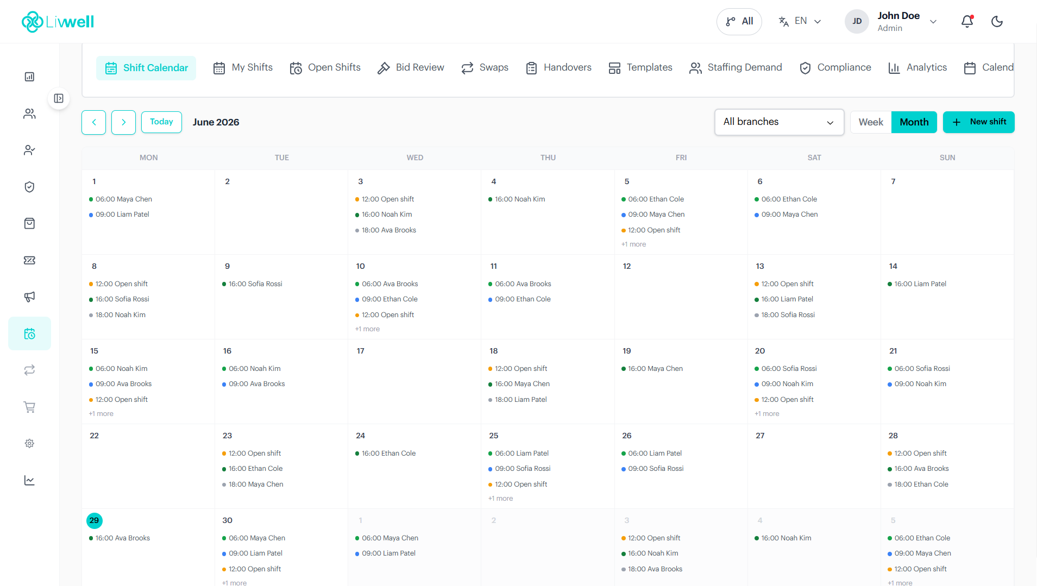Open 16:00 Ethan Cole shift on June 24
The width and height of the screenshot is (1037, 586).
385,453
